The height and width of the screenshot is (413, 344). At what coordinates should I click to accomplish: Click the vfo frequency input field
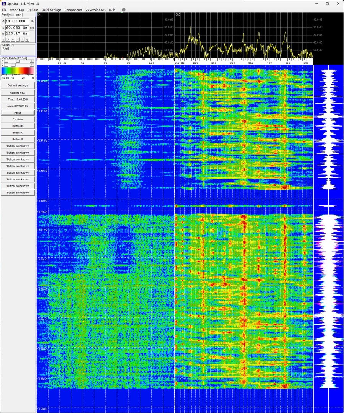coord(16,21)
